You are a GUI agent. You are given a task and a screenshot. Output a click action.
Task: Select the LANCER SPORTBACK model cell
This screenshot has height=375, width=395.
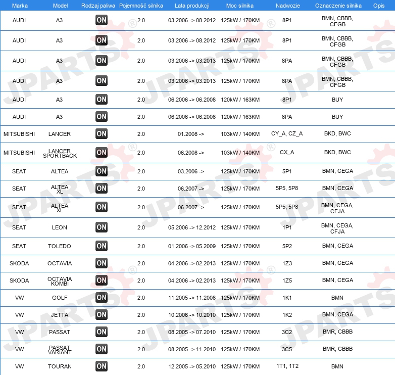click(60, 153)
